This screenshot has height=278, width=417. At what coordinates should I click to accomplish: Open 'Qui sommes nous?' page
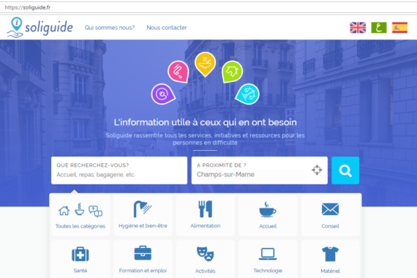tap(110, 28)
